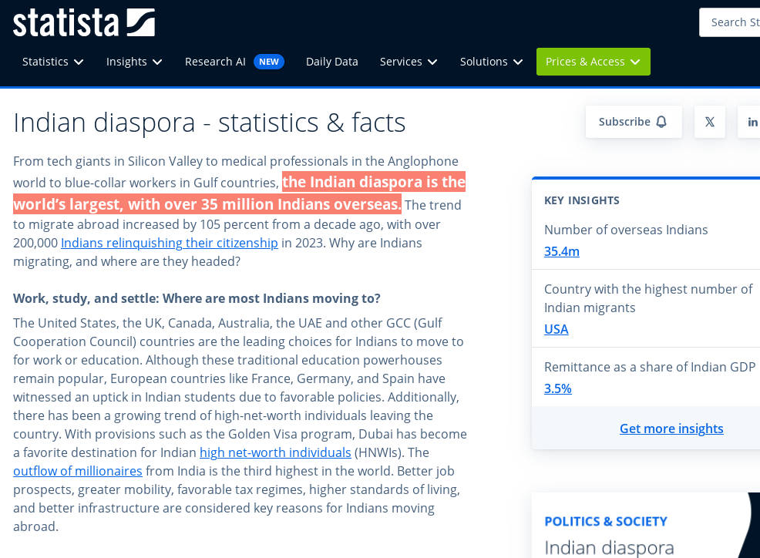Open the Prices & Access dropdown
This screenshot has height=558, width=760.
pos(594,62)
